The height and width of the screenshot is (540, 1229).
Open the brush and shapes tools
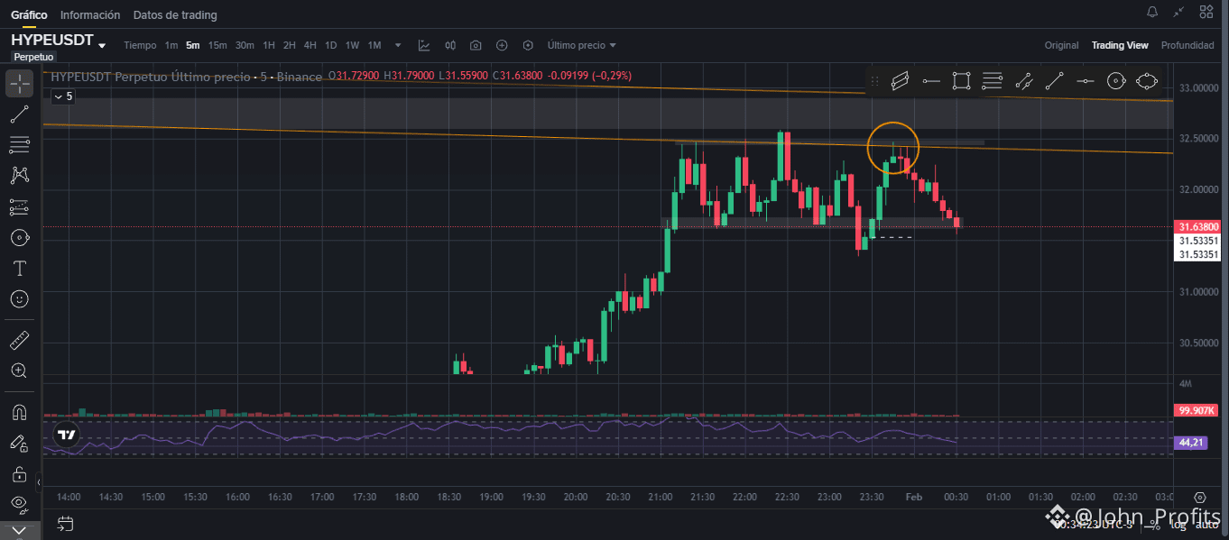pyautogui.click(x=20, y=237)
